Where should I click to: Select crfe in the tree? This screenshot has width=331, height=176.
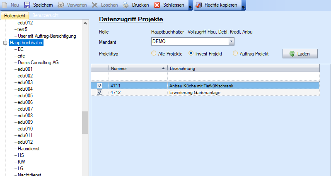(21, 56)
